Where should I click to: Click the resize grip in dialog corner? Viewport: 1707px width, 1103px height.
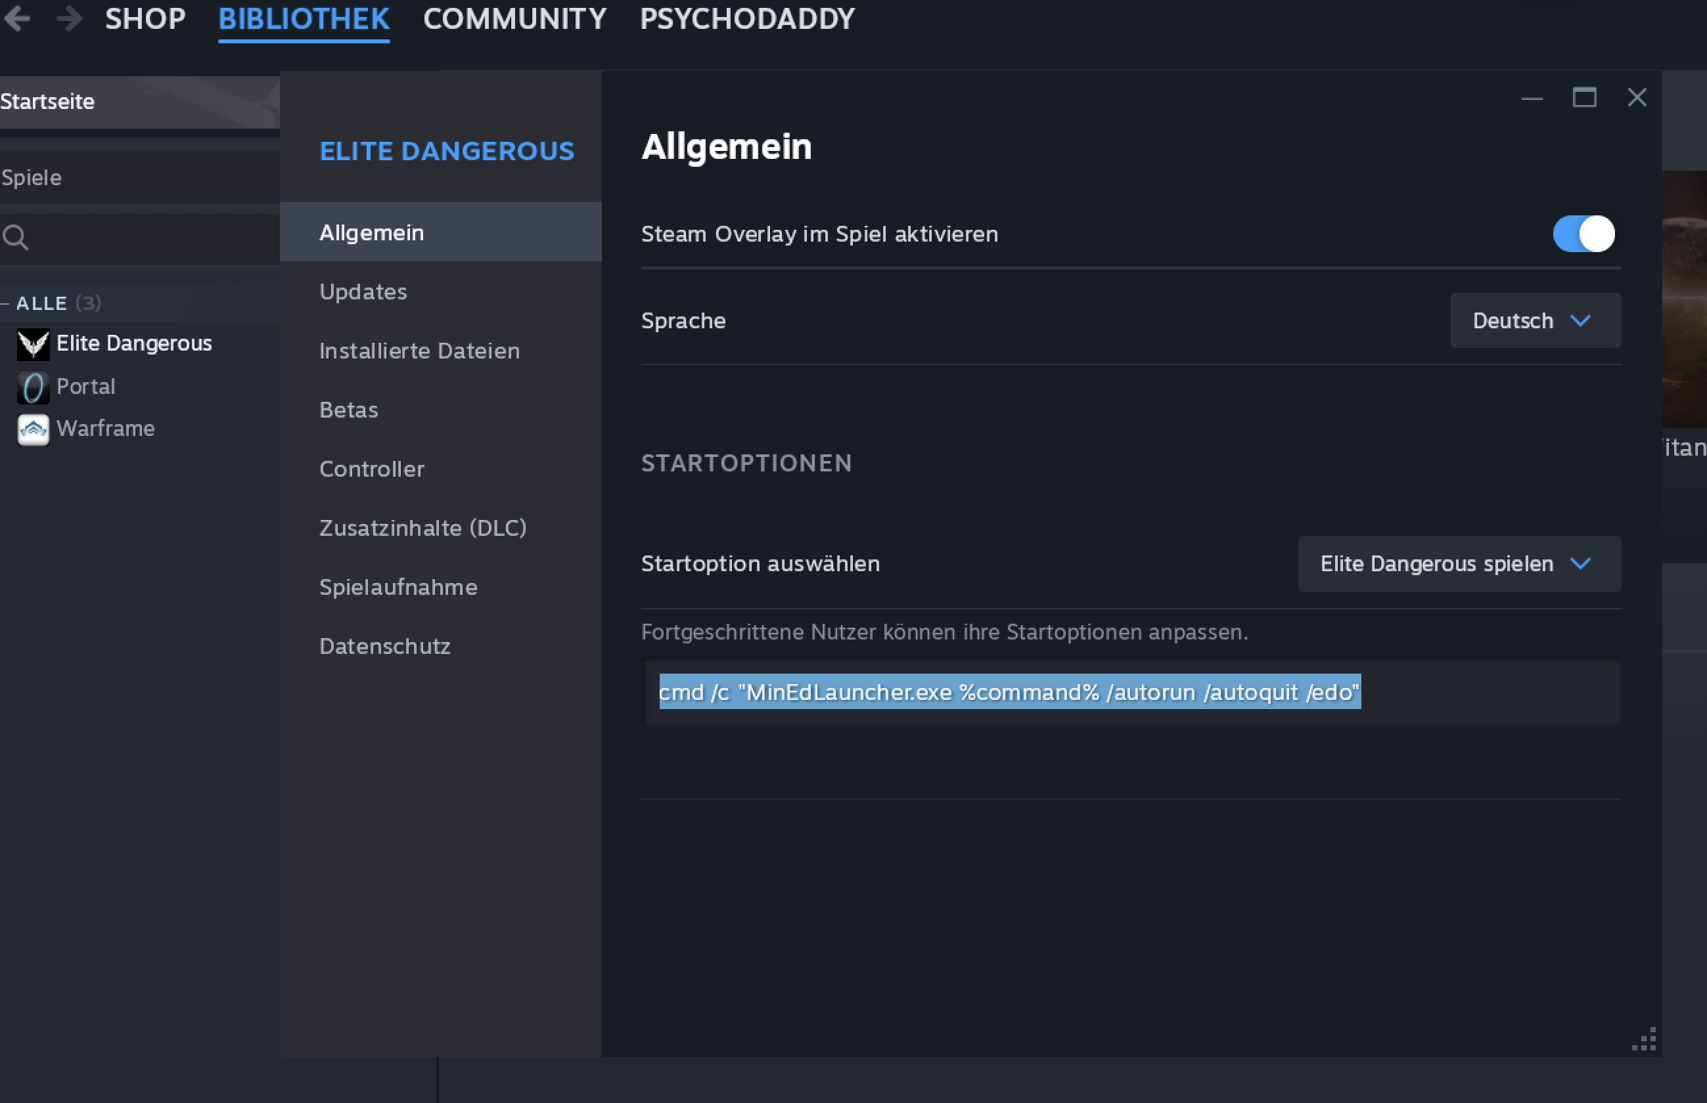pos(1644,1039)
